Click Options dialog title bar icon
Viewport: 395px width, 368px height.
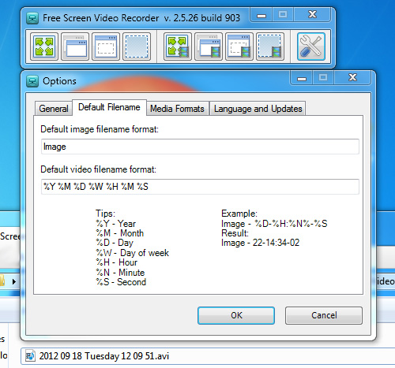point(32,81)
